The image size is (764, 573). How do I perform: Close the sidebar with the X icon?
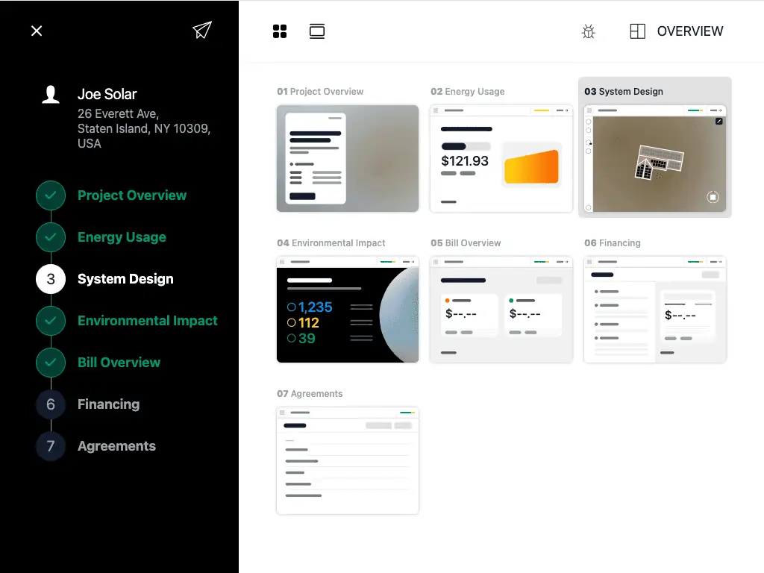tap(37, 31)
